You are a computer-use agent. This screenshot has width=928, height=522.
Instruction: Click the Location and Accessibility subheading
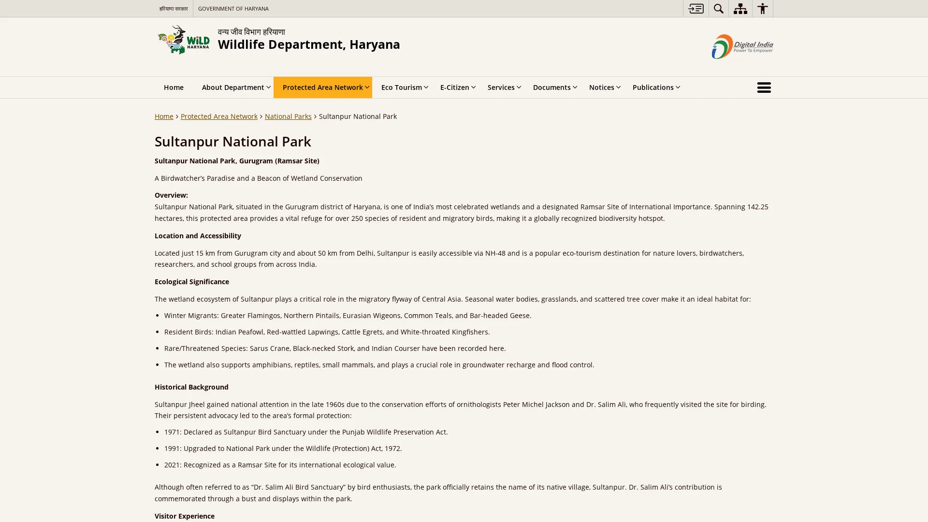coord(198,236)
